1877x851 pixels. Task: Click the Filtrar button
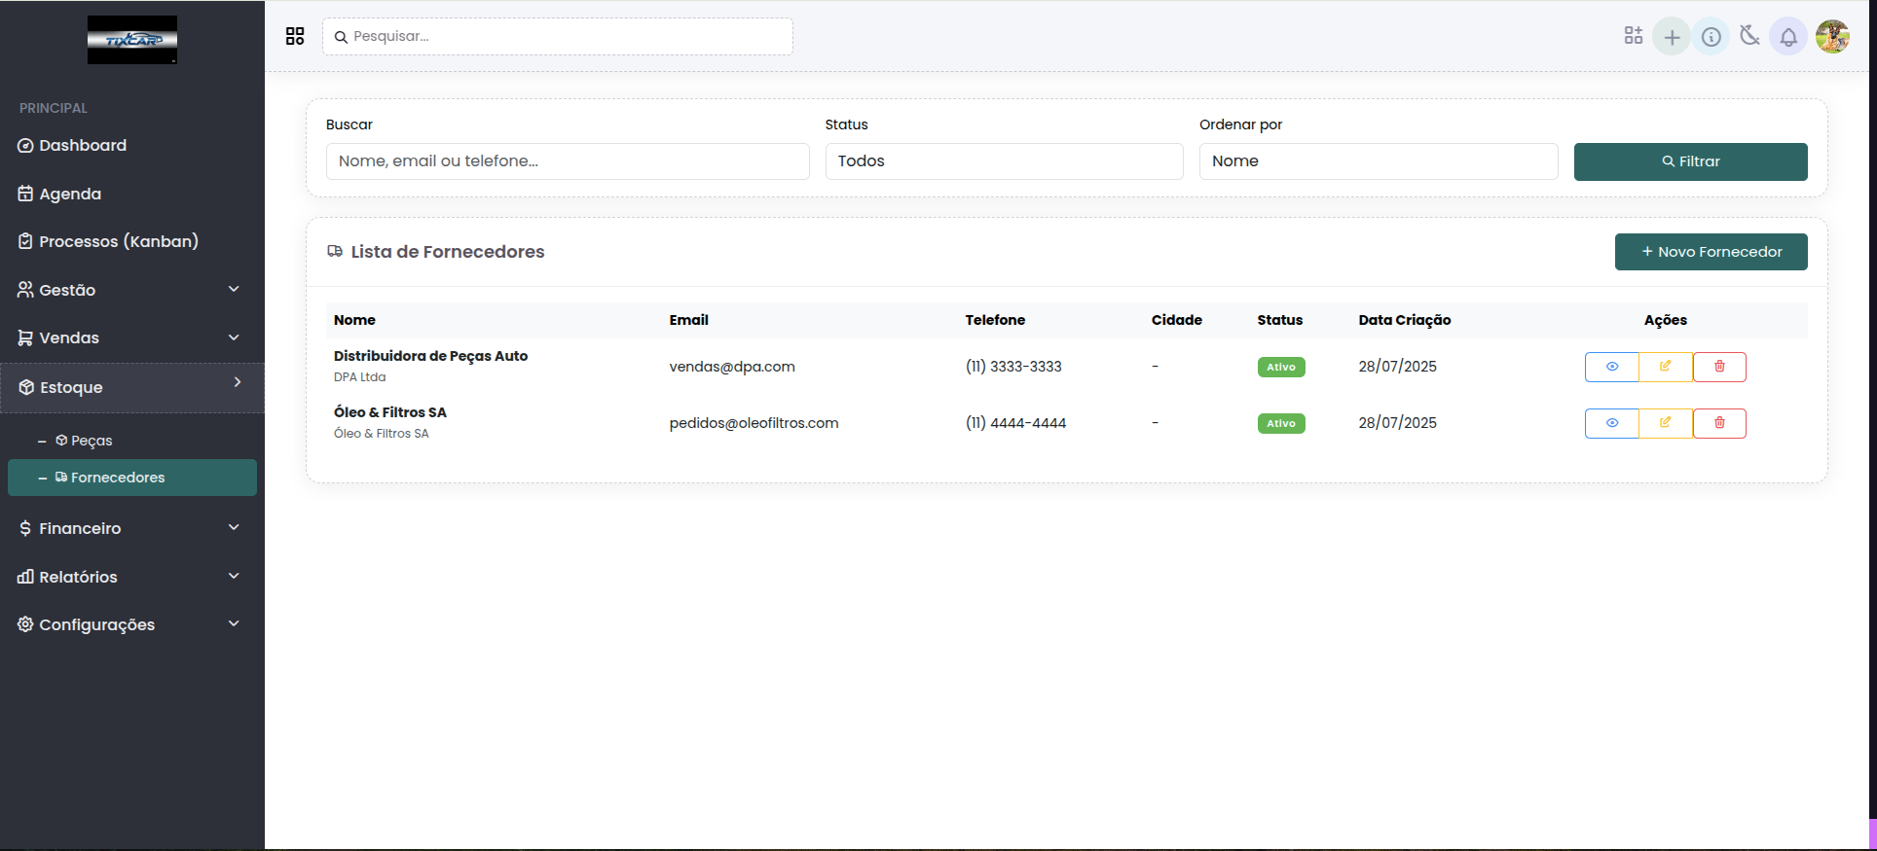(x=1690, y=161)
